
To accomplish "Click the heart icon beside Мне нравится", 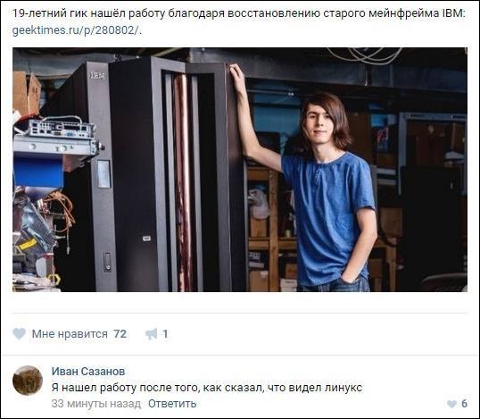I will (x=19, y=334).
